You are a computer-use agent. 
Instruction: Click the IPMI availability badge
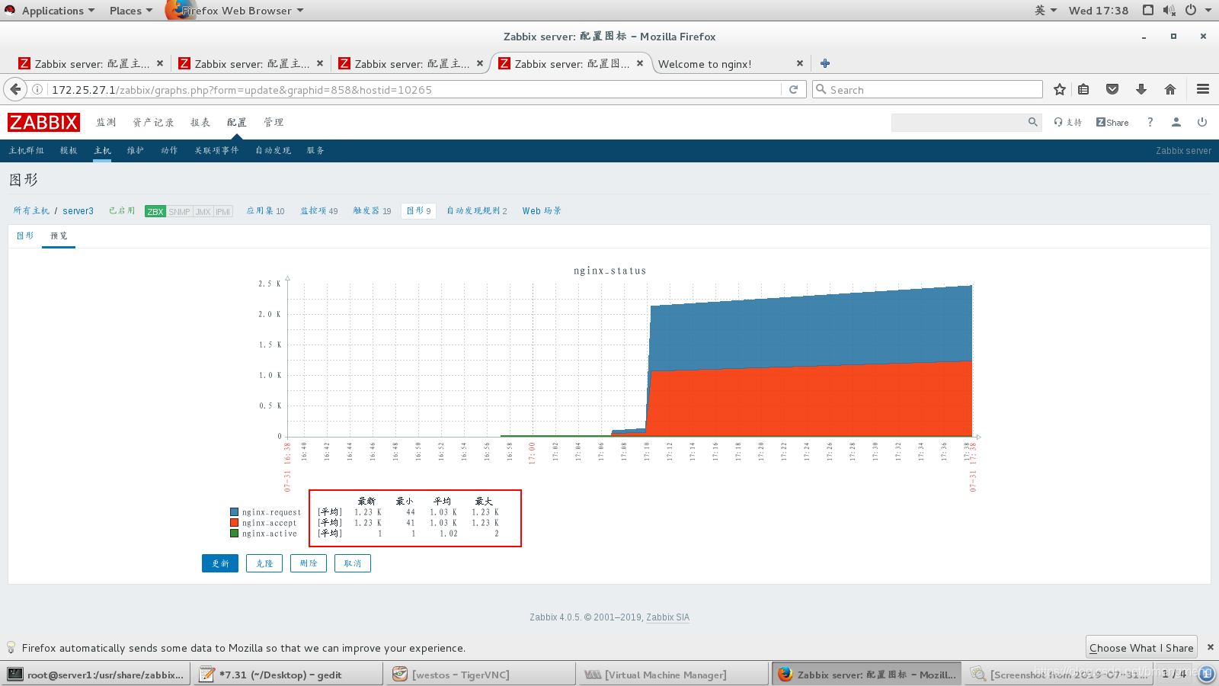tap(223, 211)
